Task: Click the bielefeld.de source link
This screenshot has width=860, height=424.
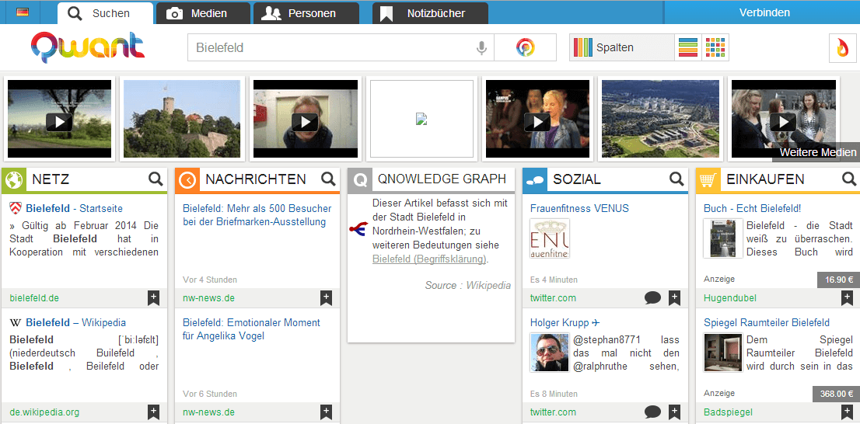Action: 34,298
